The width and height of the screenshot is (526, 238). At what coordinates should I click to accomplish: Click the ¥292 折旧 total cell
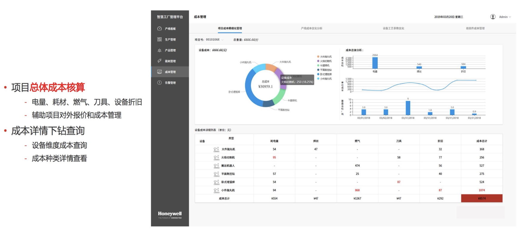(440, 198)
